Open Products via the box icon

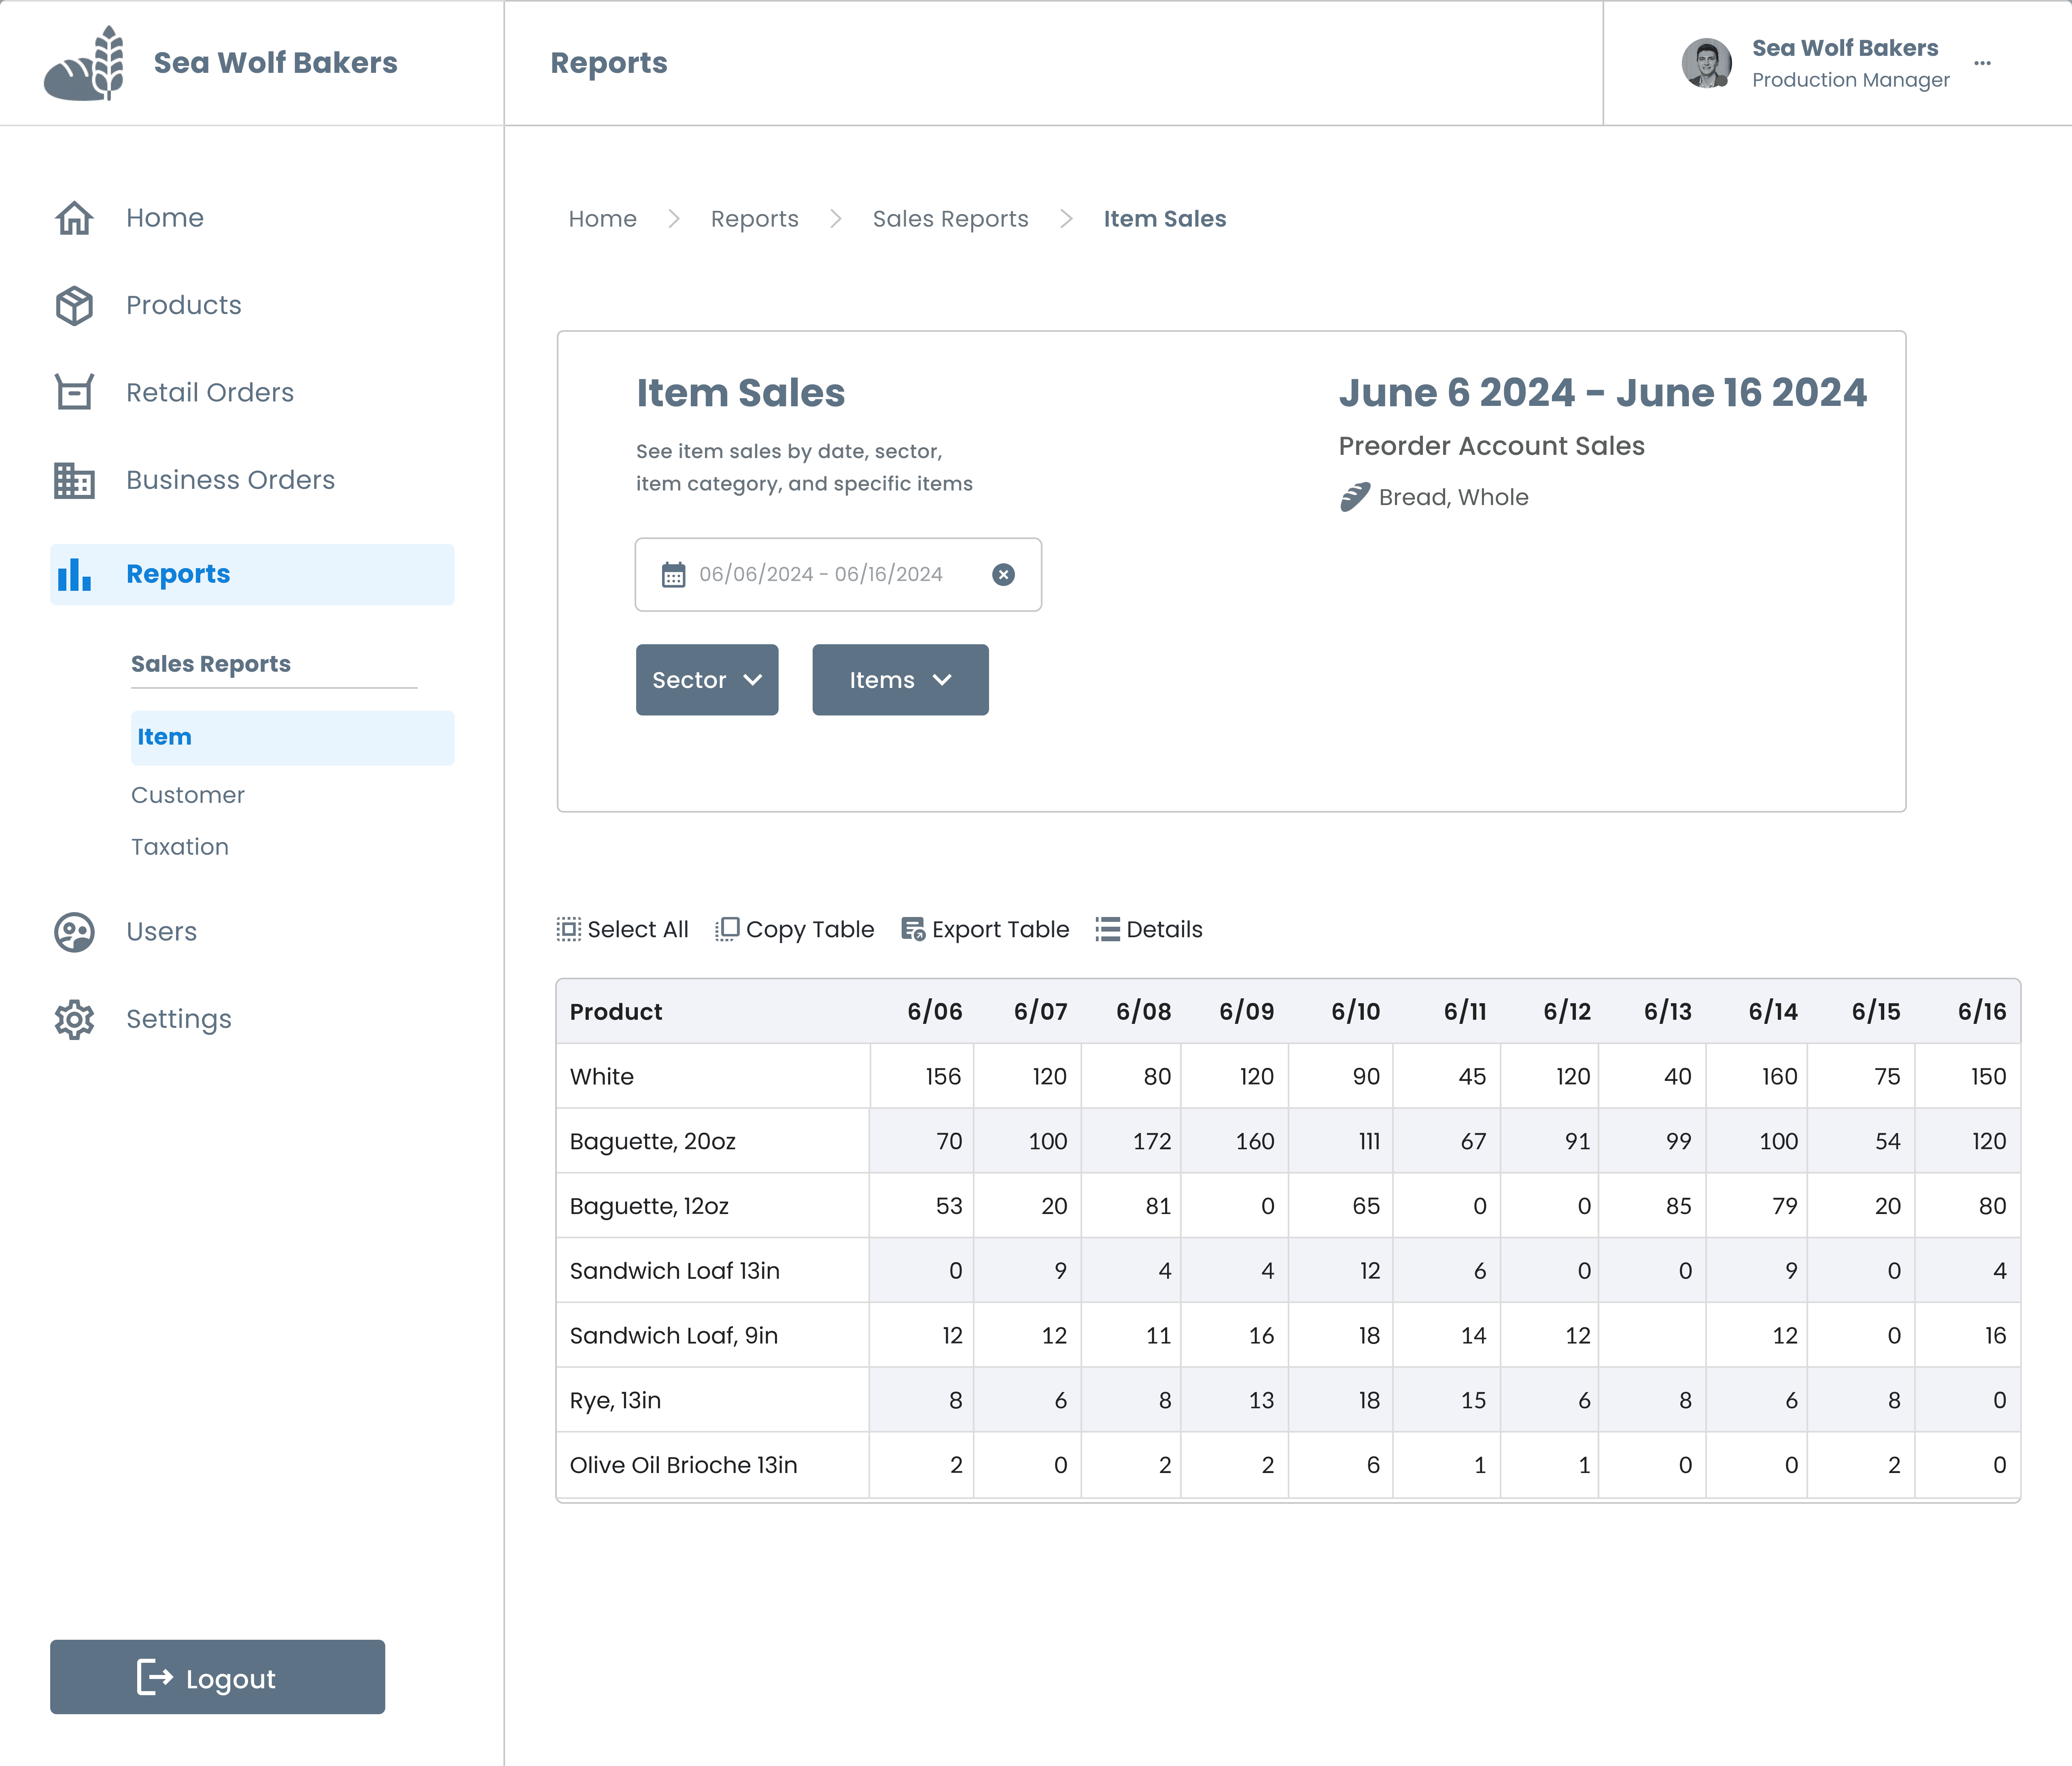[74, 305]
